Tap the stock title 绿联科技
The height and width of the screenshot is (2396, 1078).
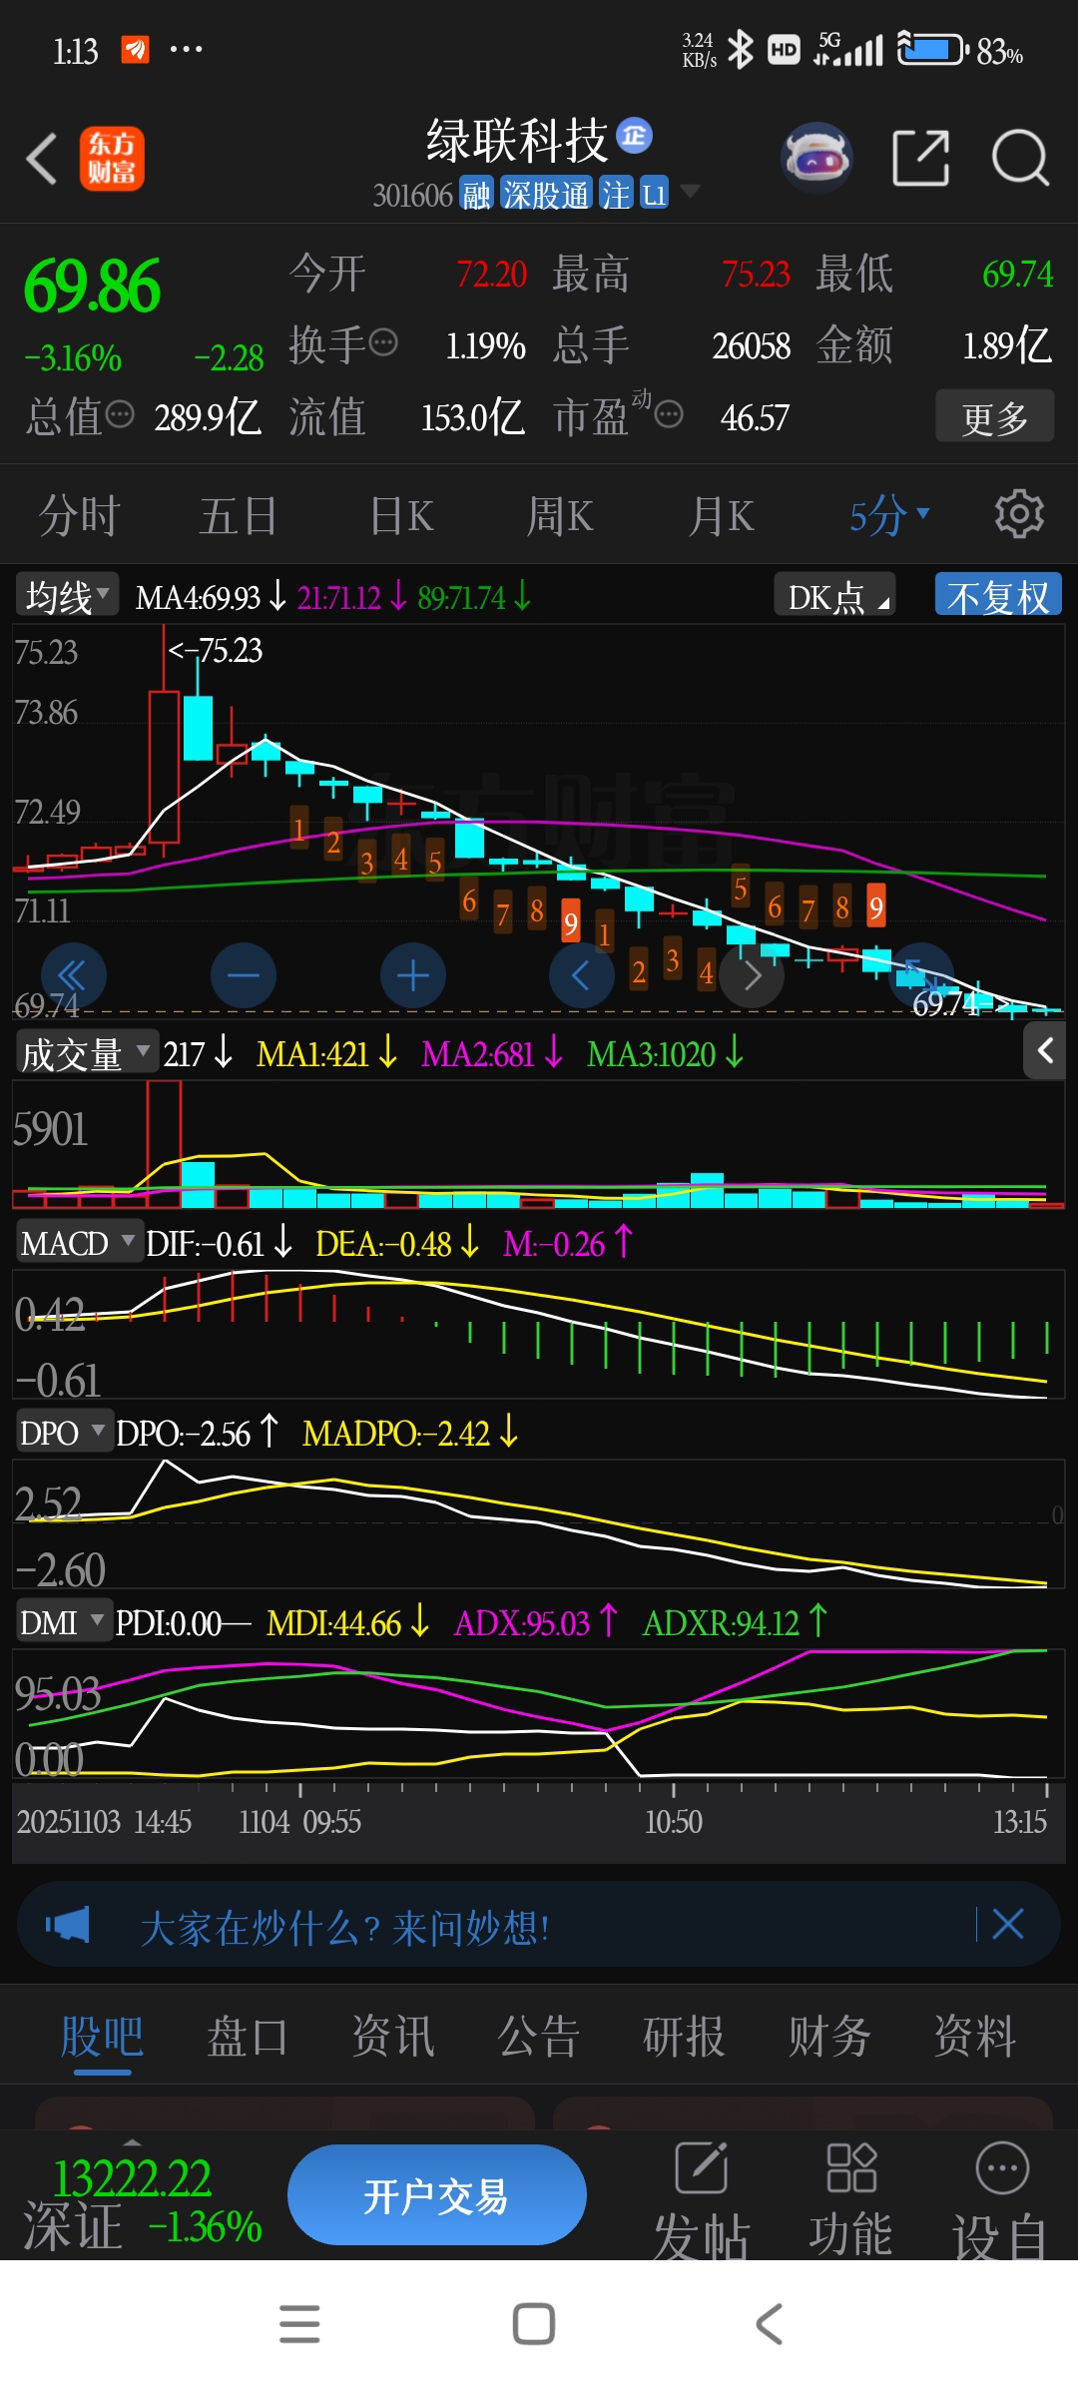517,139
